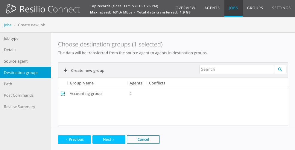Click the search magnifier icon
This screenshot has height=150, width=295.
pyautogui.click(x=280, y=69)
